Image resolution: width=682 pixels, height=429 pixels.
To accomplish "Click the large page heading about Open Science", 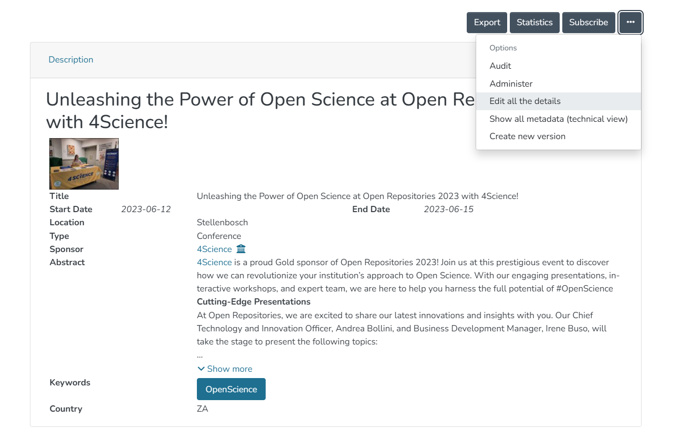I will pyautogui.click(x=261, y=110).
